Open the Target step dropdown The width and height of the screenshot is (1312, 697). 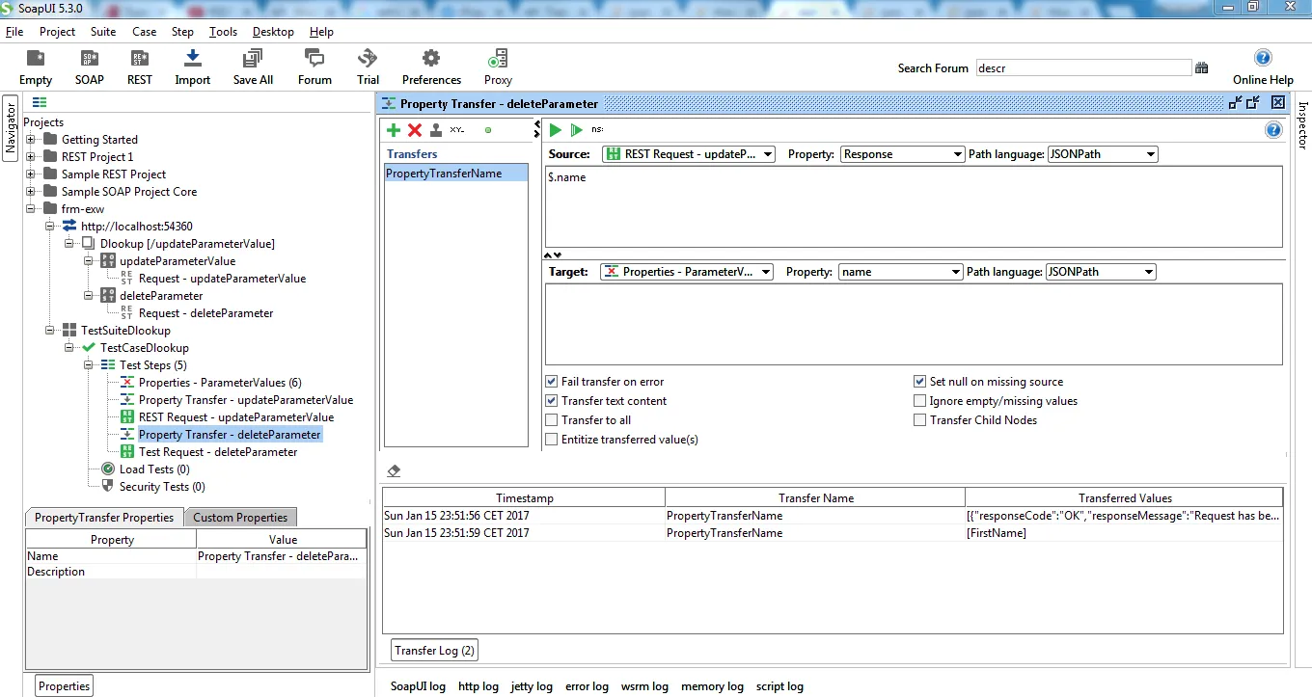(687, 272)
